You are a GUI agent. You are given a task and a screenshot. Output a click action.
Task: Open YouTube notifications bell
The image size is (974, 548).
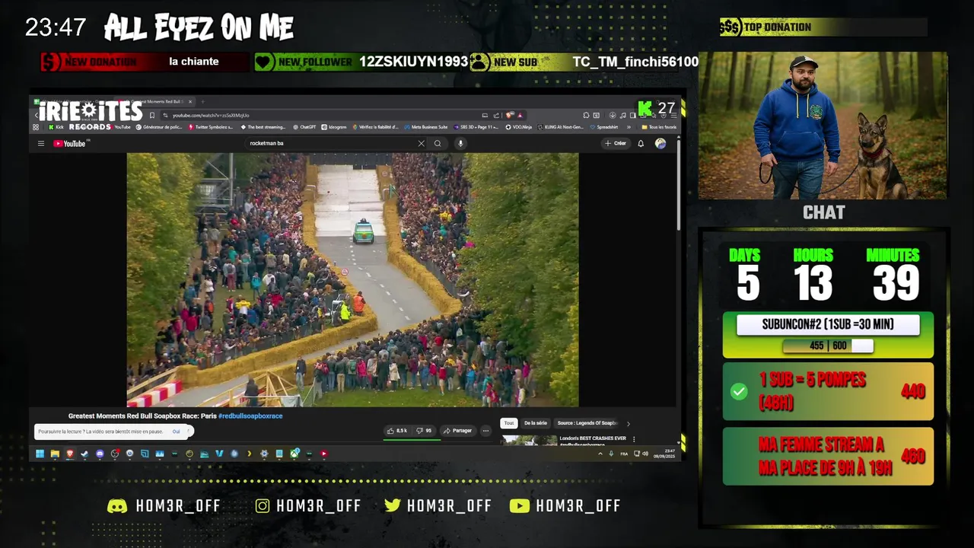pyautogui.click(x=641, y=143)
